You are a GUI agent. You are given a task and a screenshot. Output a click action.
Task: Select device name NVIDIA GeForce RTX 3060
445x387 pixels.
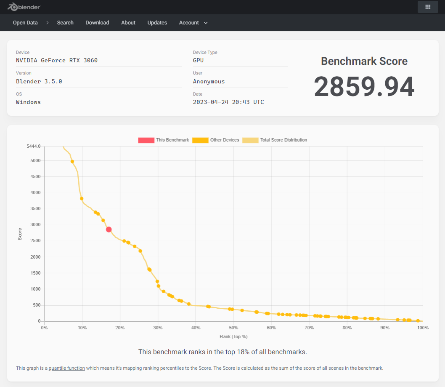(x=57, y=60)
